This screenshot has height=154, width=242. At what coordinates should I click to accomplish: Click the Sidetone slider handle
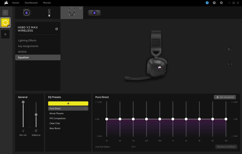[36, 115]
